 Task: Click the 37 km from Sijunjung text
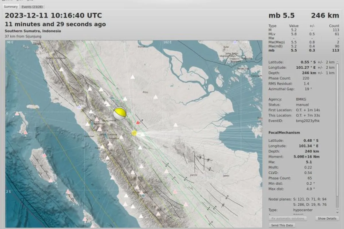(x=23, y=36)
